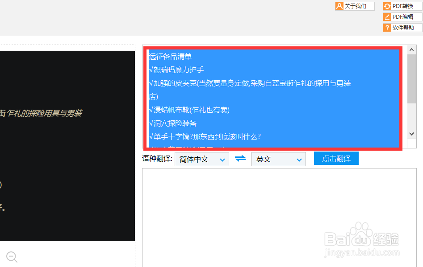Click the highlighted line 远征备品清单
This screenshot has height=267, width=423.
[x=171, y=56]
